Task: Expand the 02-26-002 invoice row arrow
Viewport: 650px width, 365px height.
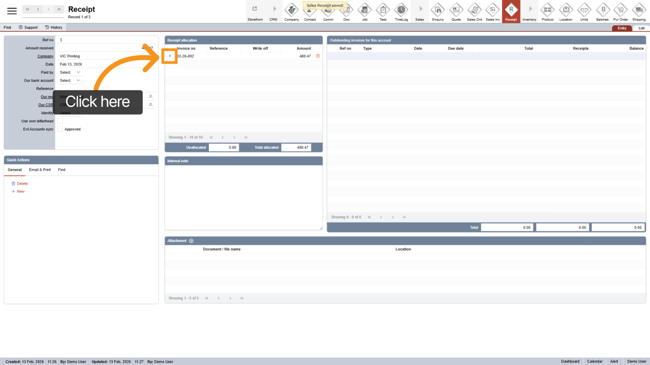Action: pyautogui.click(x=170, y=56)
